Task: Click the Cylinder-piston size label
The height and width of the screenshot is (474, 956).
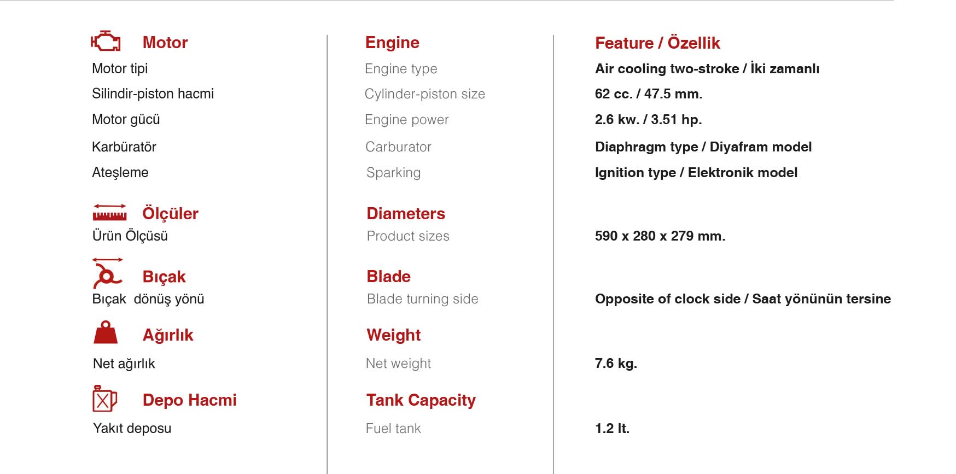Action: pos(425,94)
